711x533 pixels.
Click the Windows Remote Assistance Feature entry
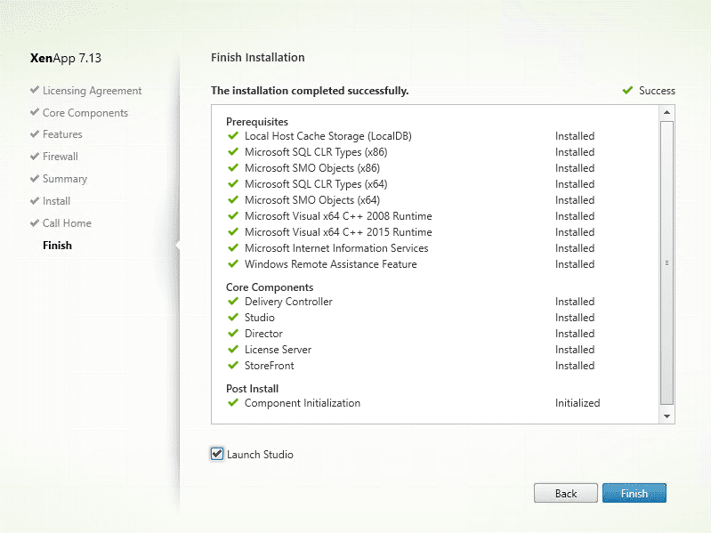[330, 264]
